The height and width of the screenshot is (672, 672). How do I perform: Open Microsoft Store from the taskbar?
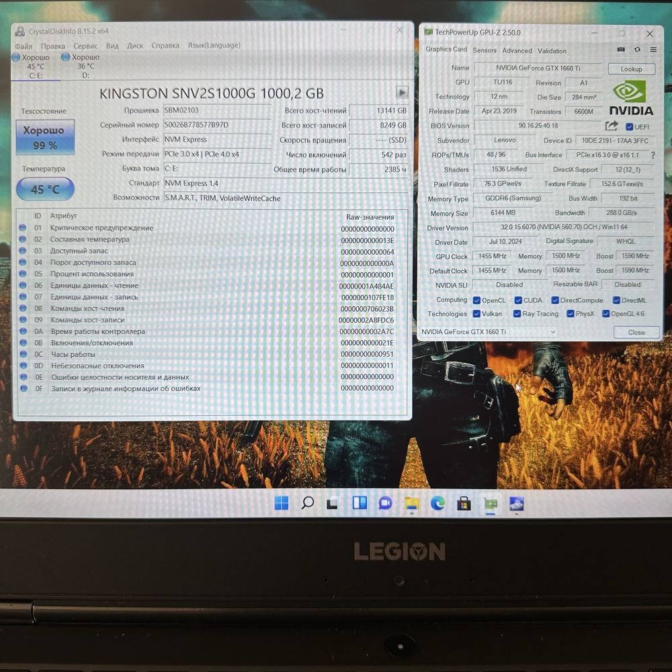tap(464, 503)
